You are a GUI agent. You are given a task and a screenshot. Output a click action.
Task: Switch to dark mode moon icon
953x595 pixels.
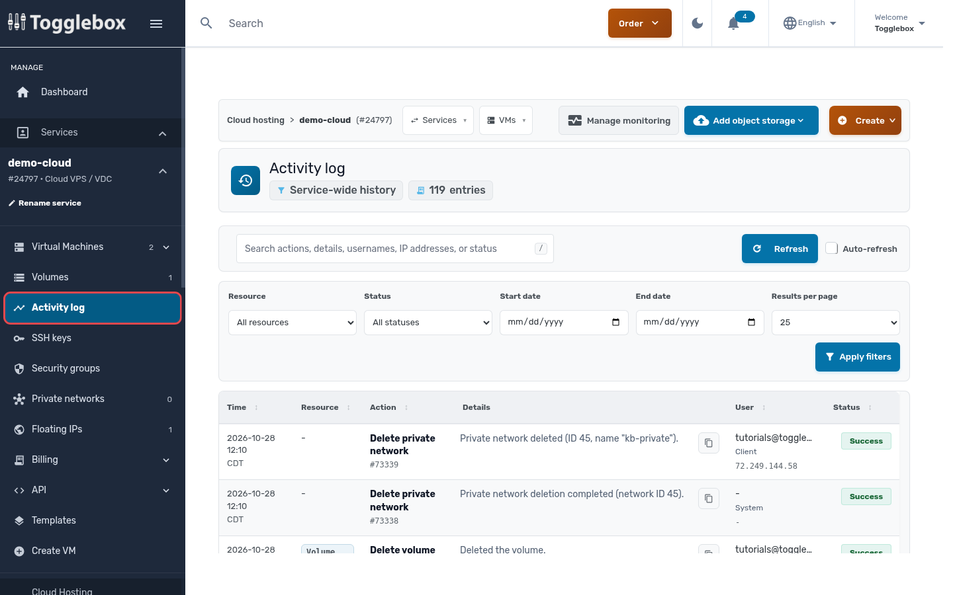click(x=698, y=23)
